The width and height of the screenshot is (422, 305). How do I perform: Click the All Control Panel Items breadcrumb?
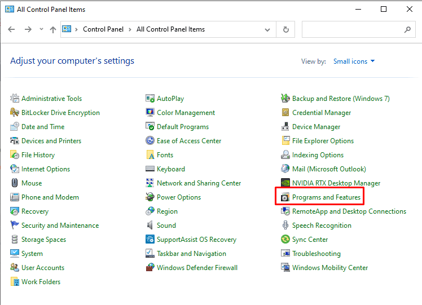(170, 29)
